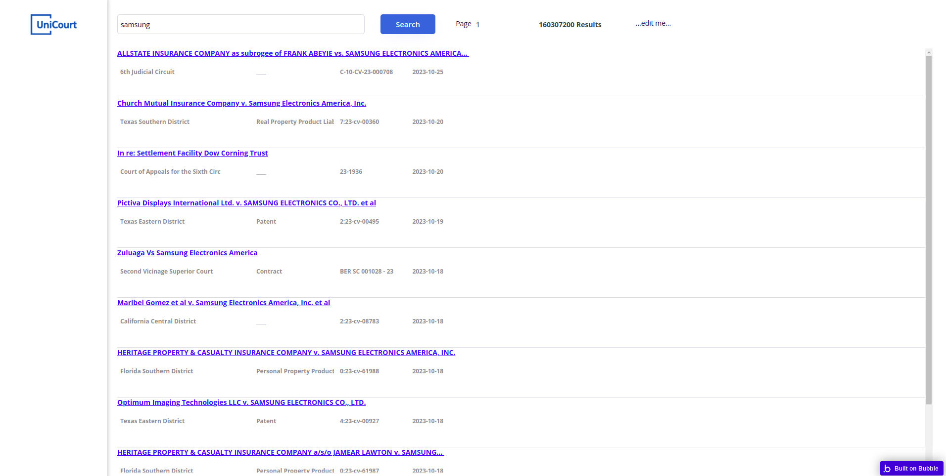Click the scrollbar up arrow of results list
The height and width of the screenshot is (476, 946).
[x=929, y=52]
